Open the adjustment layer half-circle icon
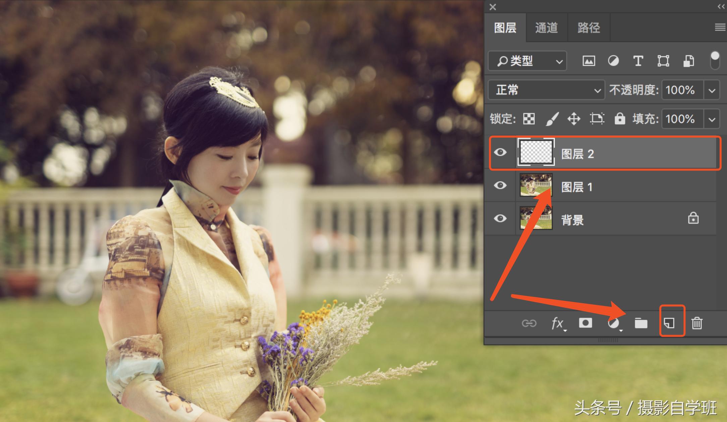The image size is (727, 422). click(x=613, y=323)
